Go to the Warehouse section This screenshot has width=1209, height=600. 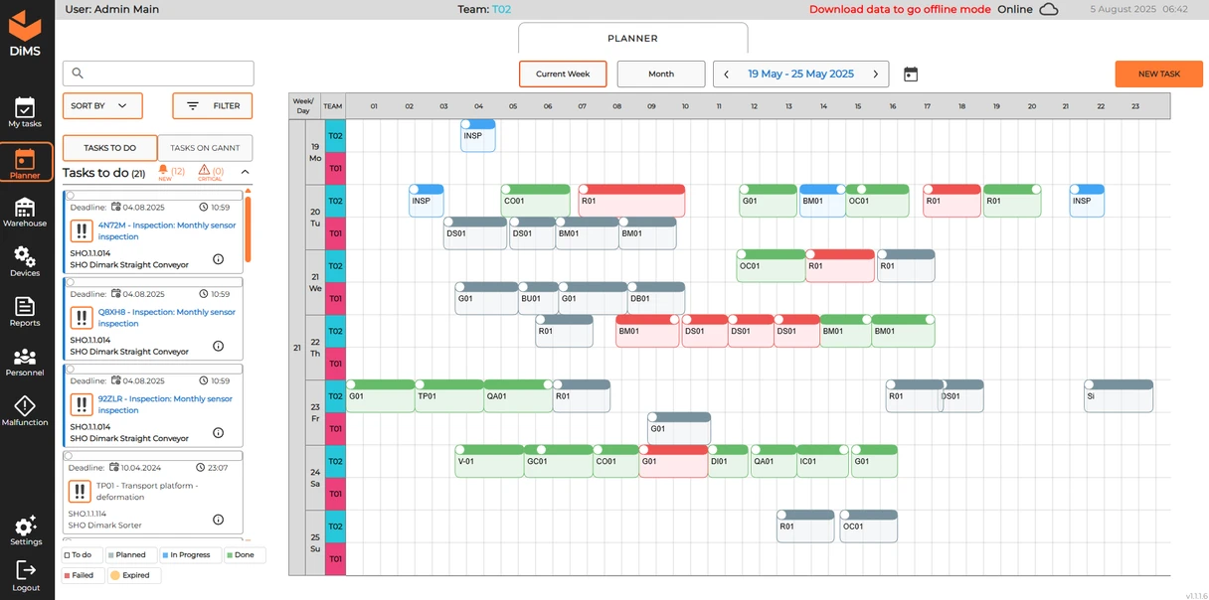[25, 212]
